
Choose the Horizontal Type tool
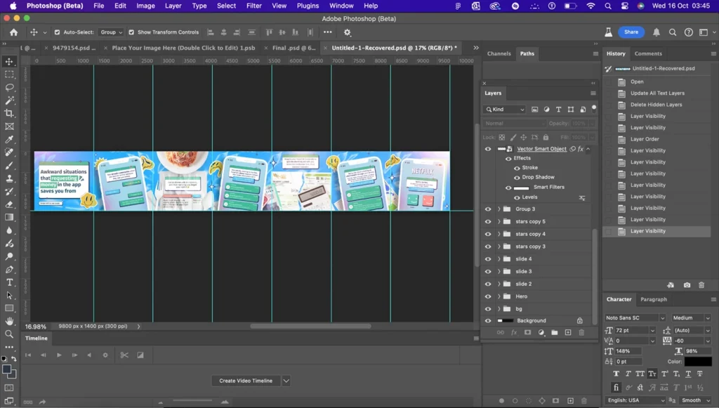coord(9,282)
